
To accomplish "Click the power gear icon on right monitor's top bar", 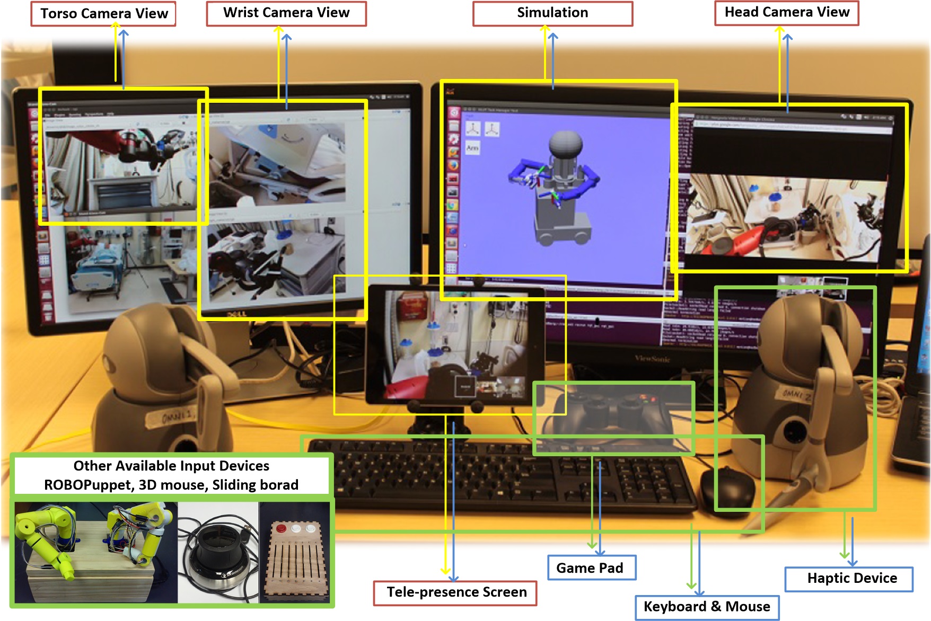I will tap(890, 118).
